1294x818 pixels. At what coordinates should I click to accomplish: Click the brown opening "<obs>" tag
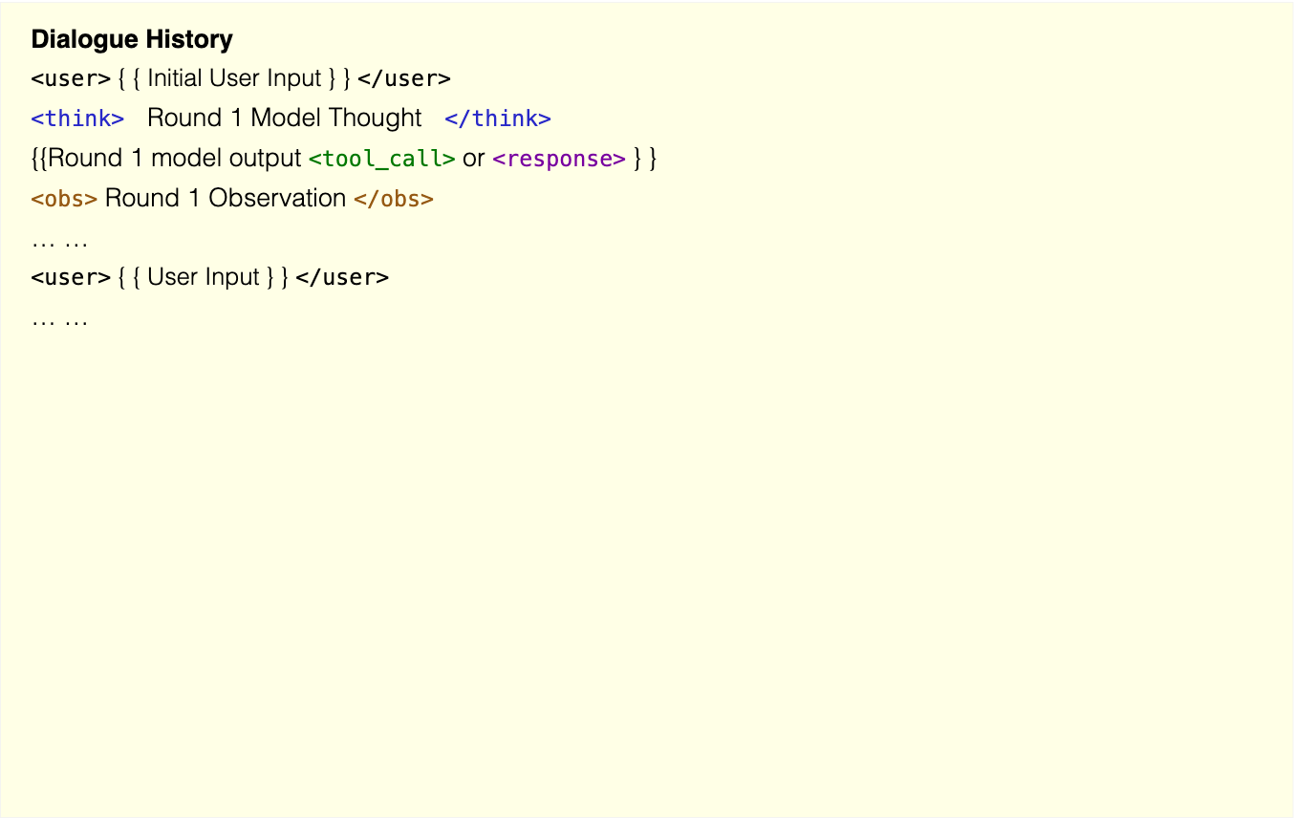[x=64, y=199]
